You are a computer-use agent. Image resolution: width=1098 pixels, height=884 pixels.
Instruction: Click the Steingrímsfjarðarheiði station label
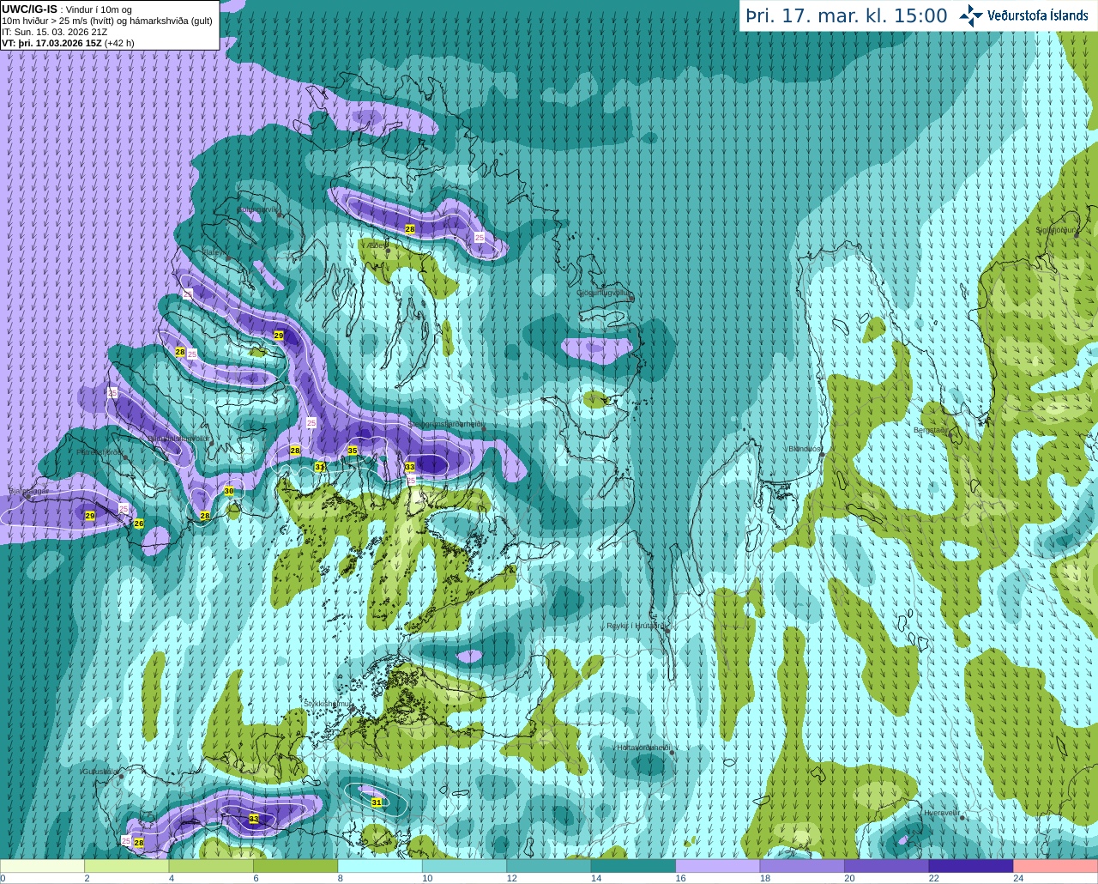click(x=447, y=424)
